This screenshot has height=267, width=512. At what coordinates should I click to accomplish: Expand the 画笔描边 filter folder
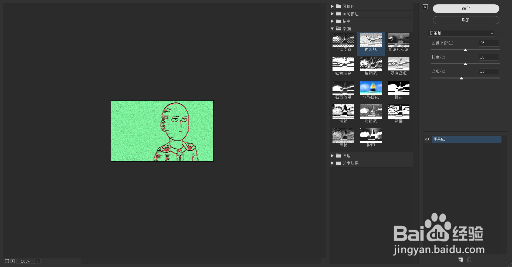click(x=332, y=14)
